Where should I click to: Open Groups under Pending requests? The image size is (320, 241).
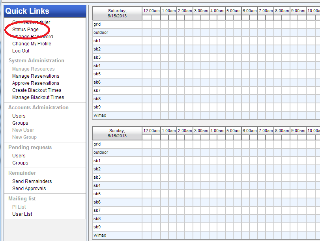coord(20,163)
